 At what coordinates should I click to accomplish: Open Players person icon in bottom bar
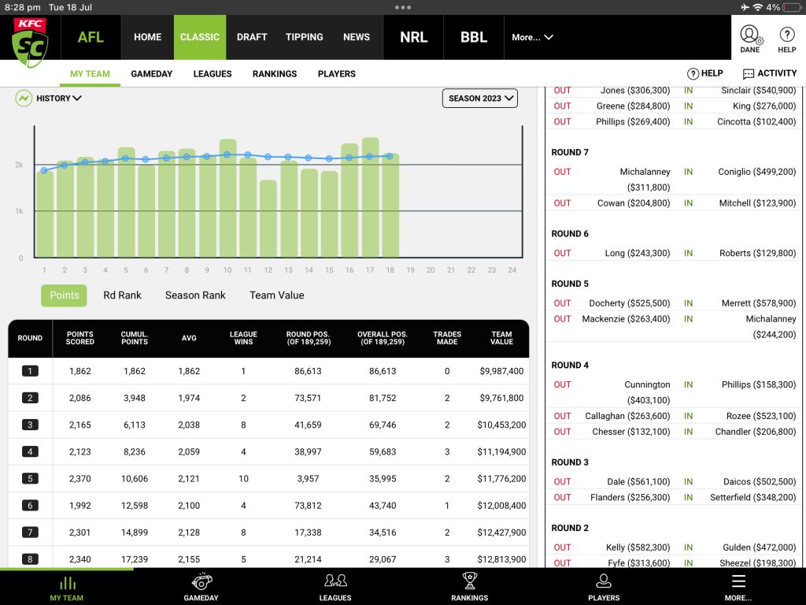coord(604,581)
